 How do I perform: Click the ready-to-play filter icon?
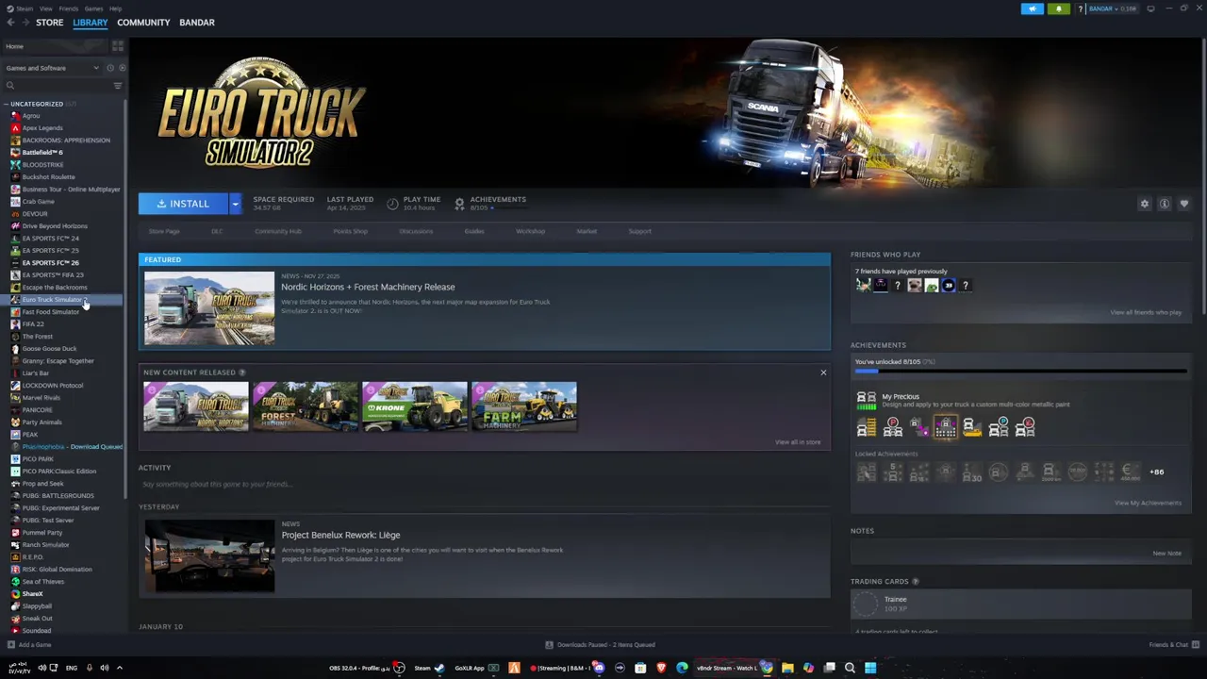(122, 68)
